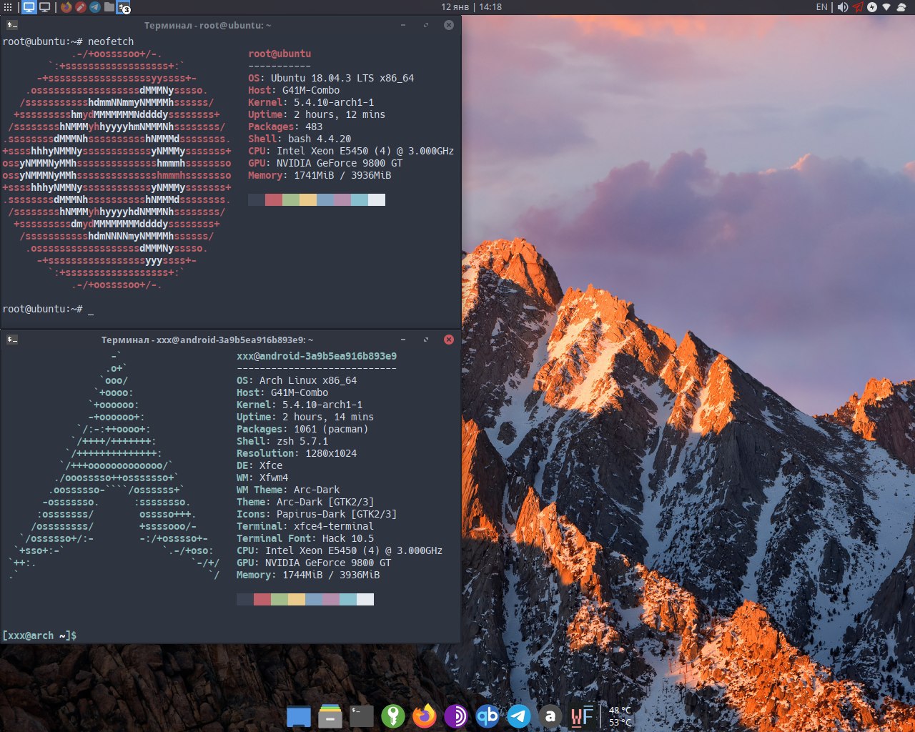Click the 'Terminal Font: Hack 10.5' line
Viewport: 915px width, 732px height.
305,538
